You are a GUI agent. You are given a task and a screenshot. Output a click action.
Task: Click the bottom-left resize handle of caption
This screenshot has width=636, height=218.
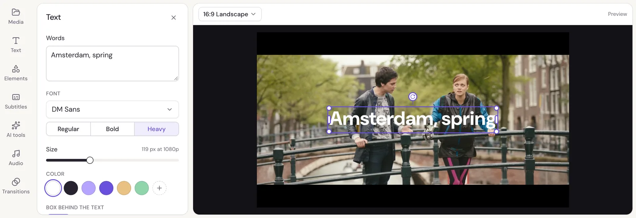(329, 132)
